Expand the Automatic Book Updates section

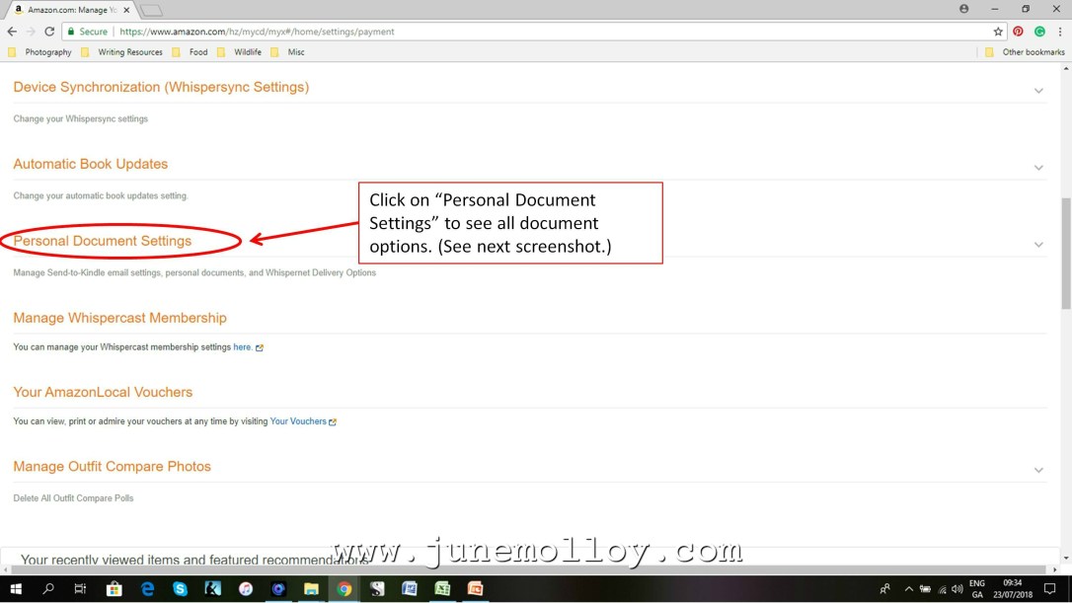pos(1038,168)
